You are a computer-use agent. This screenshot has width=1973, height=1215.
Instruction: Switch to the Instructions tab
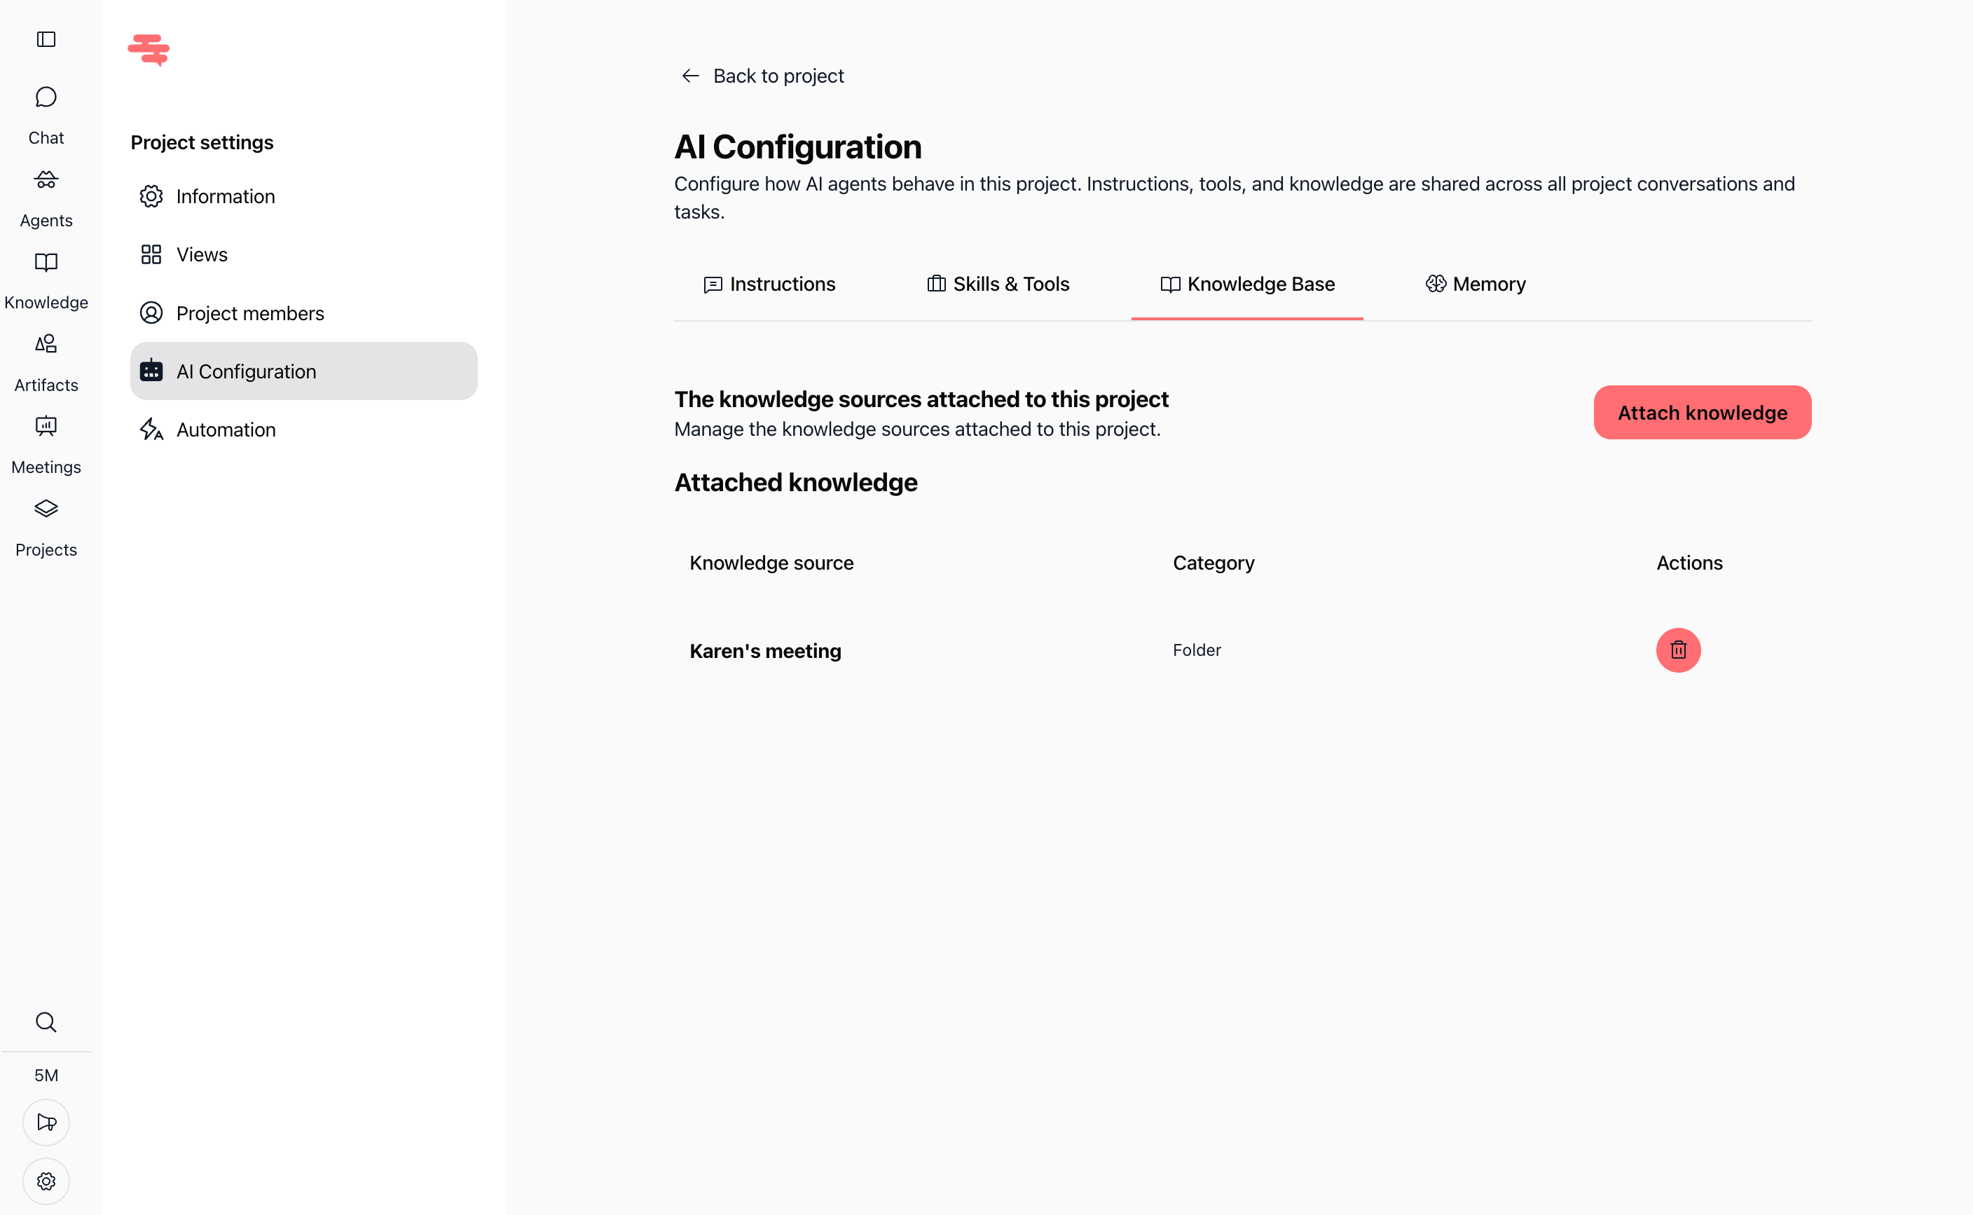pos(769,284)
